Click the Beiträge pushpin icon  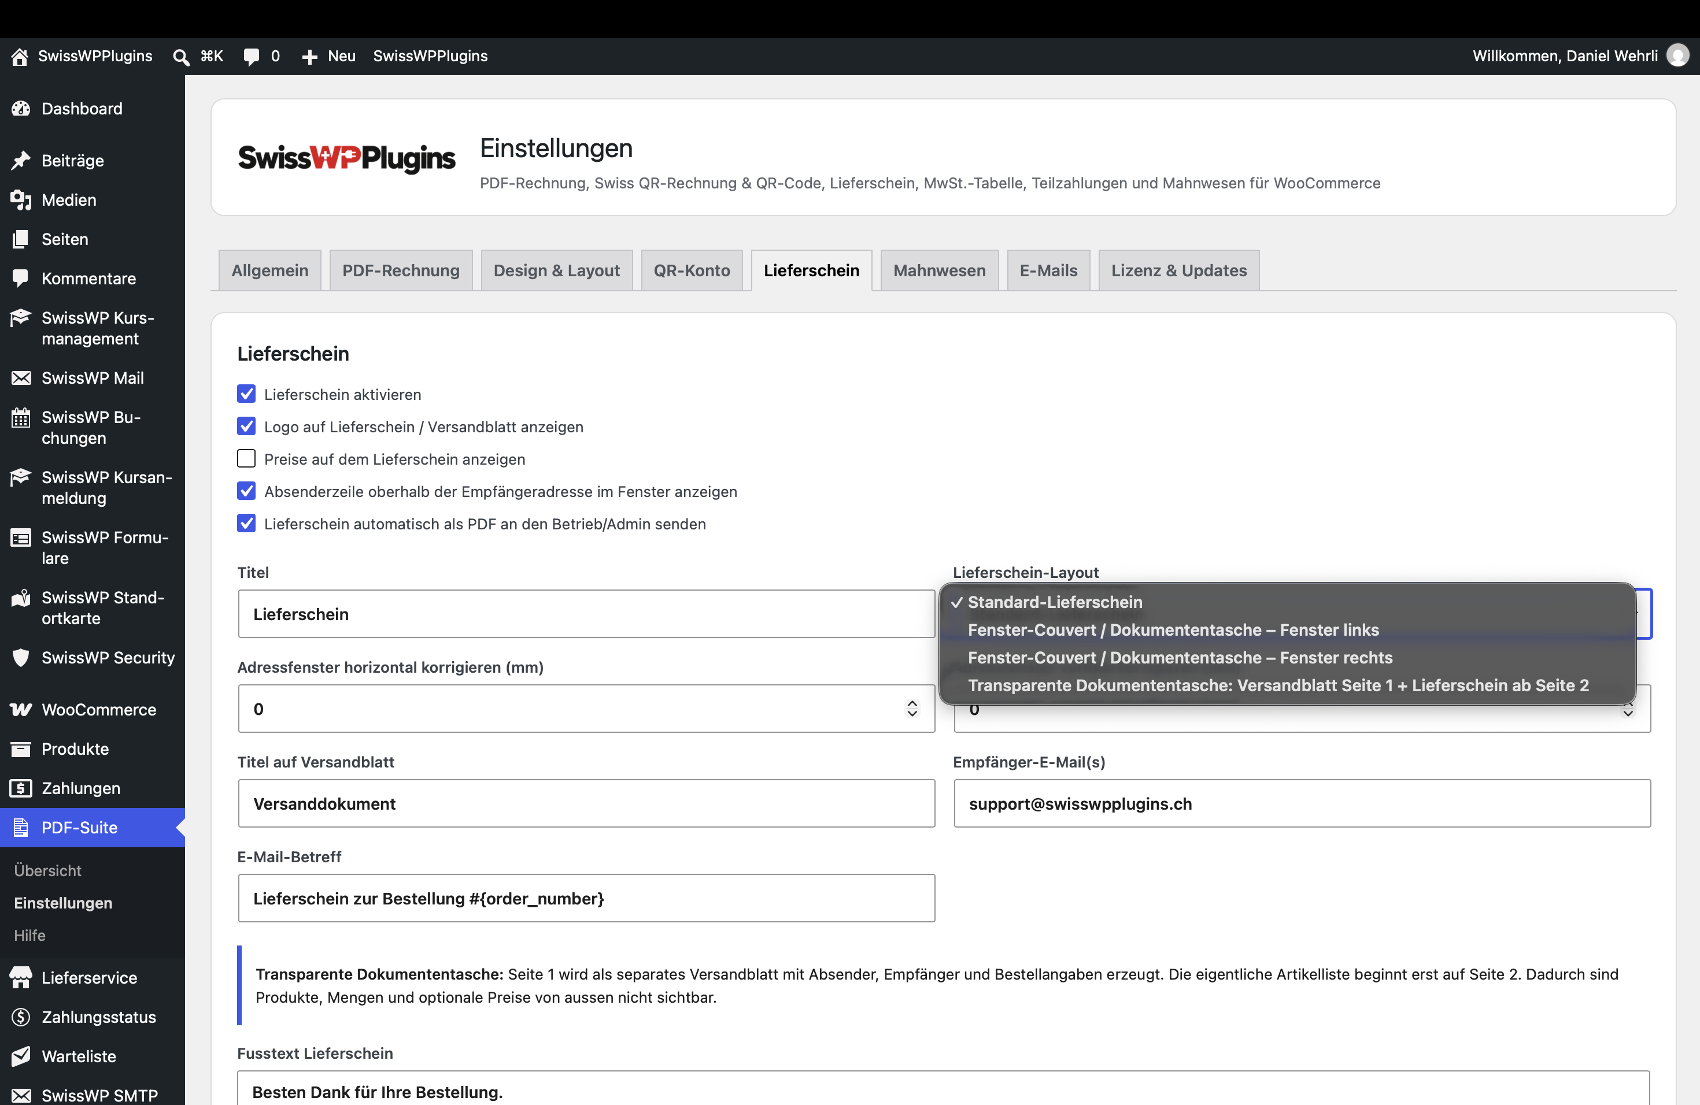[x=21, y=161]
